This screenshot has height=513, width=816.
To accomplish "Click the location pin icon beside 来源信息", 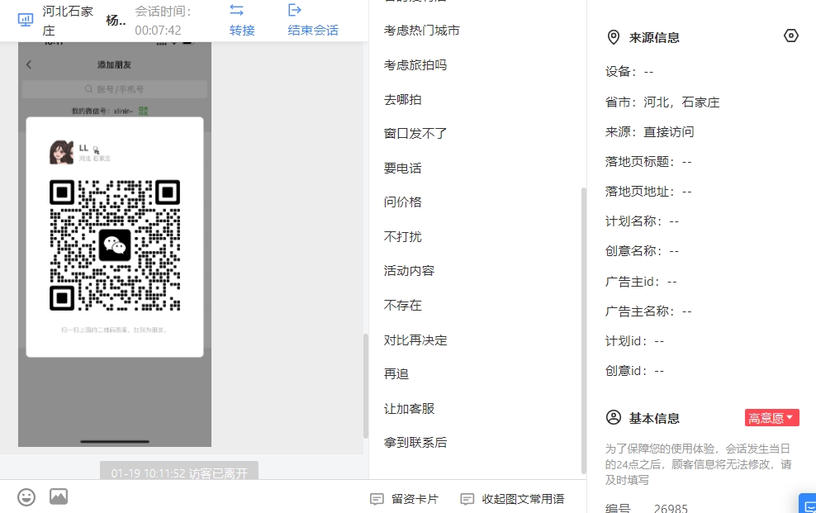I will tap(614, 37).
